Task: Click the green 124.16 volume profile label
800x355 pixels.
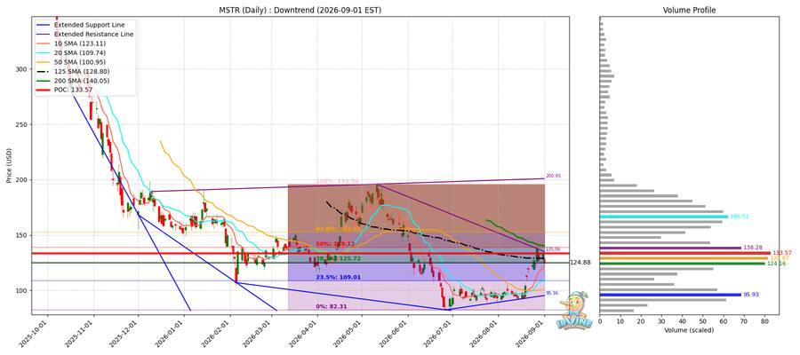Action: [775, 264]
